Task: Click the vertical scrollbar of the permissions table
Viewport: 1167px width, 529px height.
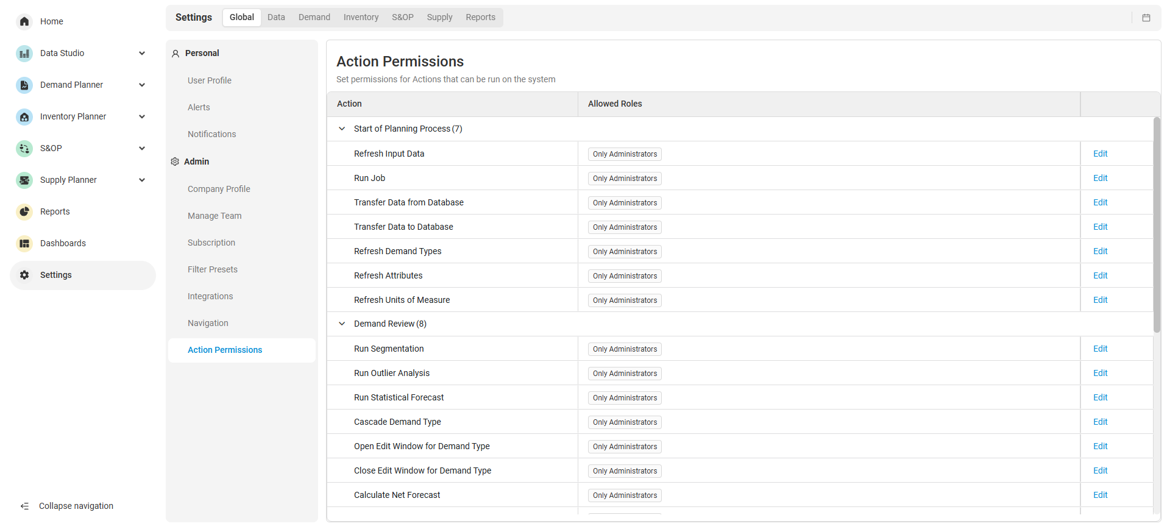Action: tap(1156, 225)
